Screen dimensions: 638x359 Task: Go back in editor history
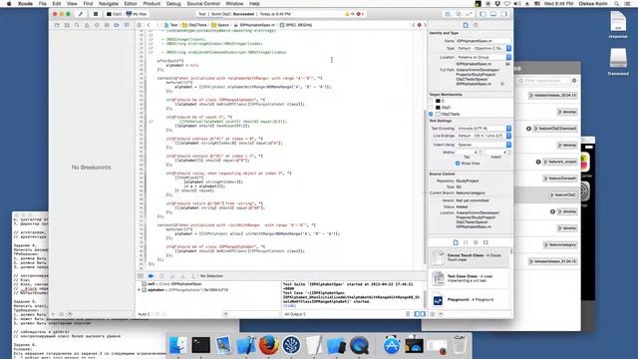[149, 25]
